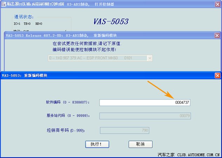Click the 软件编码 (0 - 8388607) label
Image resolution: width=222 pixels, height=158 pixels.
click(68, 102)
